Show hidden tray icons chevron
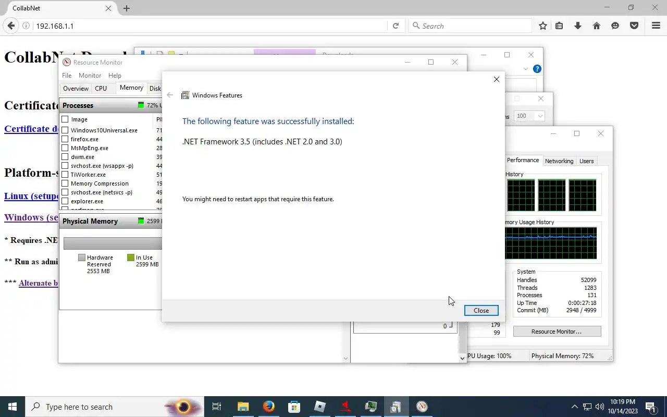Screen dimensions: 667x417 (x=575, y=407)
